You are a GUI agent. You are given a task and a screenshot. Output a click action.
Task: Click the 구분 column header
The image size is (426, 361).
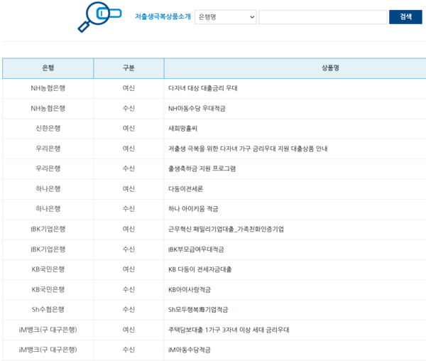pyautogui.click(x=129, y=68)
